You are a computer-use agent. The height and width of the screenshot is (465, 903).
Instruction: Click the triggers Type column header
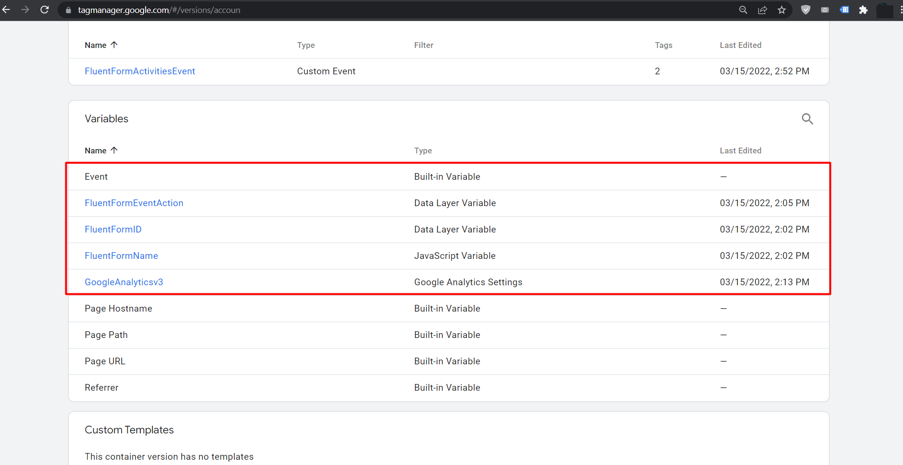pos(306,45)
